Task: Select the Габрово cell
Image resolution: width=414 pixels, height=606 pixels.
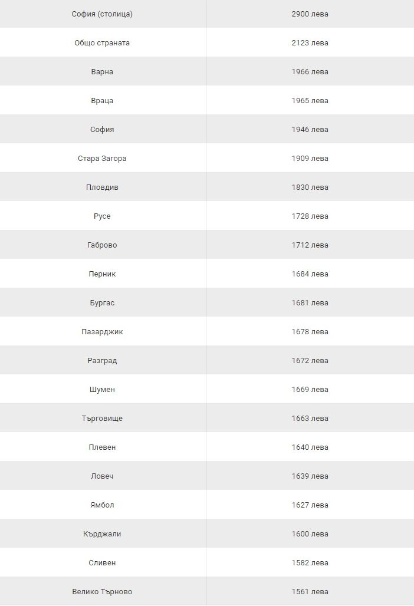Action: 102,245
